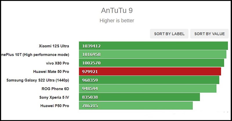Screen dimensions: 232x121
Task: Click the Sony Xperia 5 IV bar
Action: click(139, 97)
